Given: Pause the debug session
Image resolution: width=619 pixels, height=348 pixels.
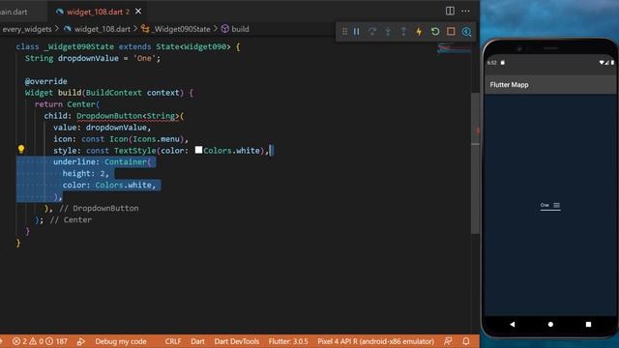Looking at the screenshot, I should [356, 32].
